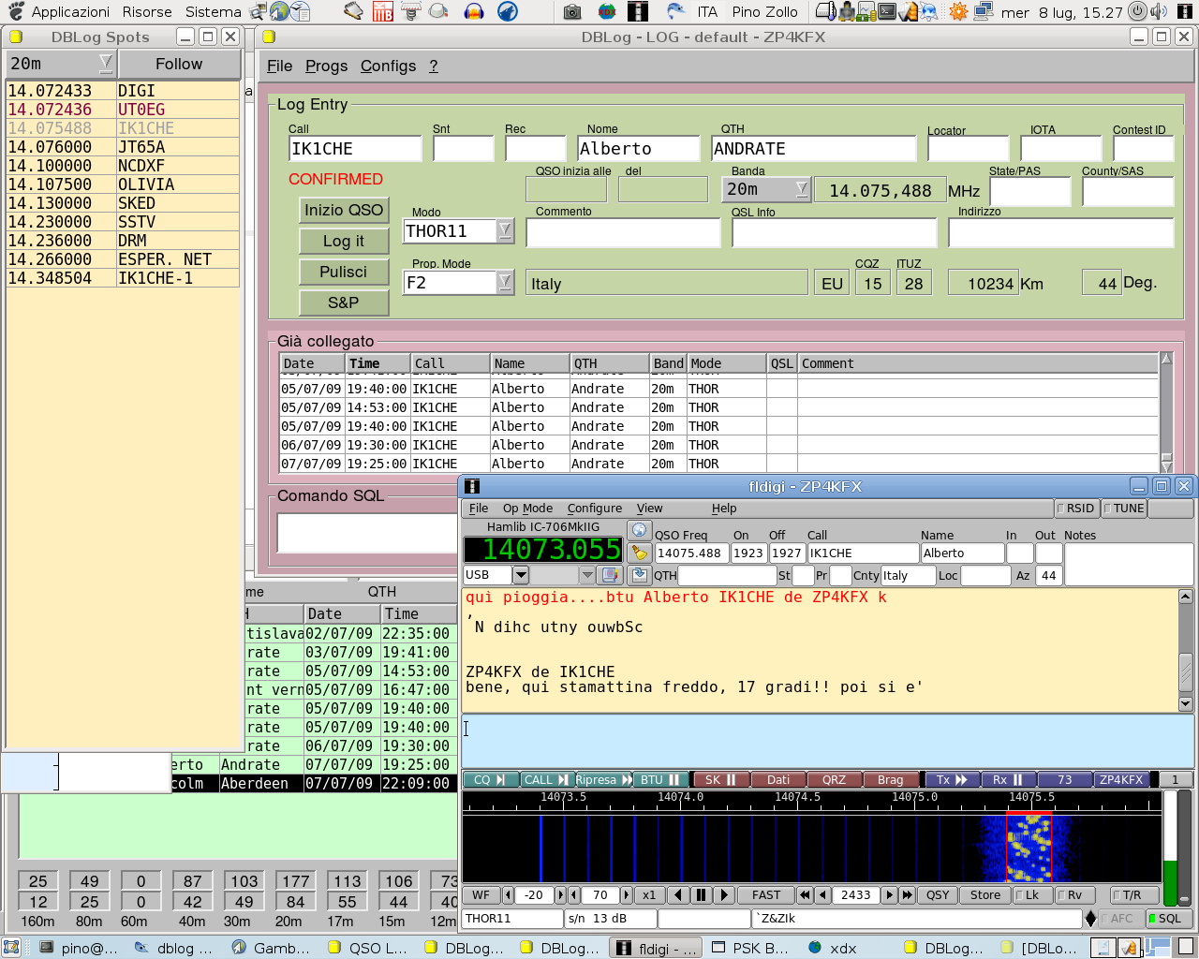
Task: Toggle the RSID indicator button
Action: coord(1075,509)
